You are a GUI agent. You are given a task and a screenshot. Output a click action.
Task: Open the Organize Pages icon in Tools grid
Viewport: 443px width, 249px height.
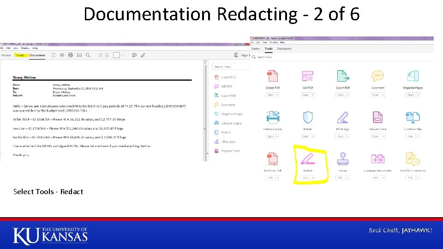pyautogui.click(x=413, y=76)
